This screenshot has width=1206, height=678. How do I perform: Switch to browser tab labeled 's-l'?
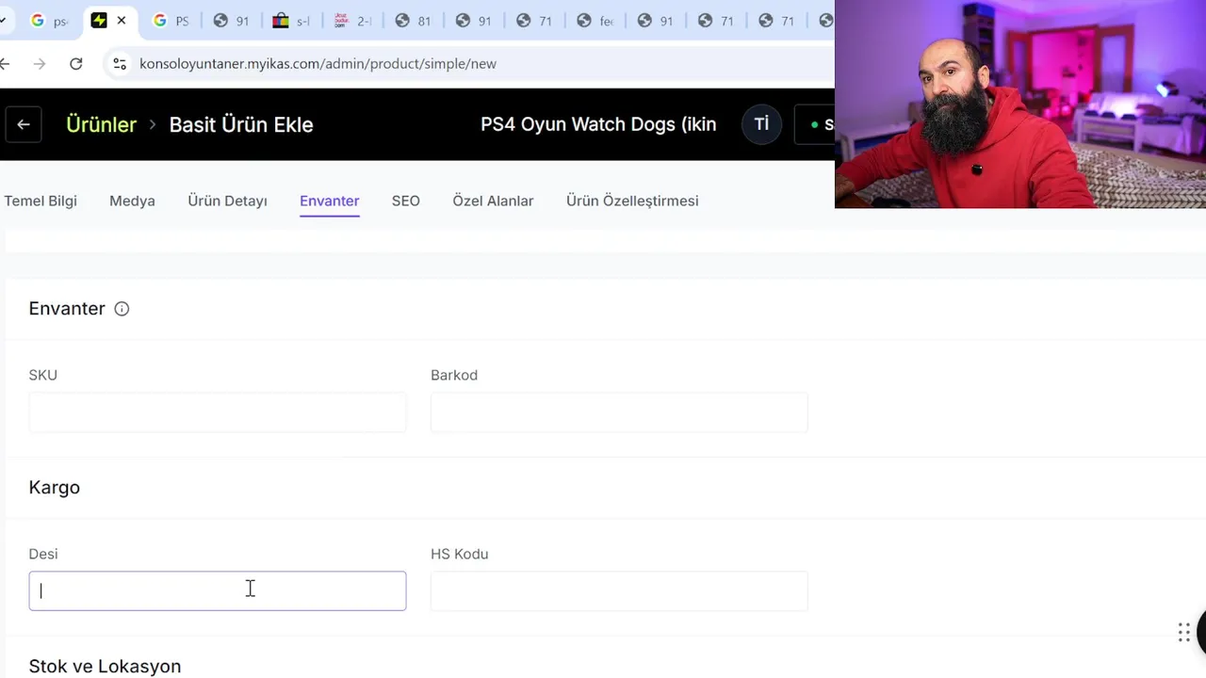coord(291,21)
